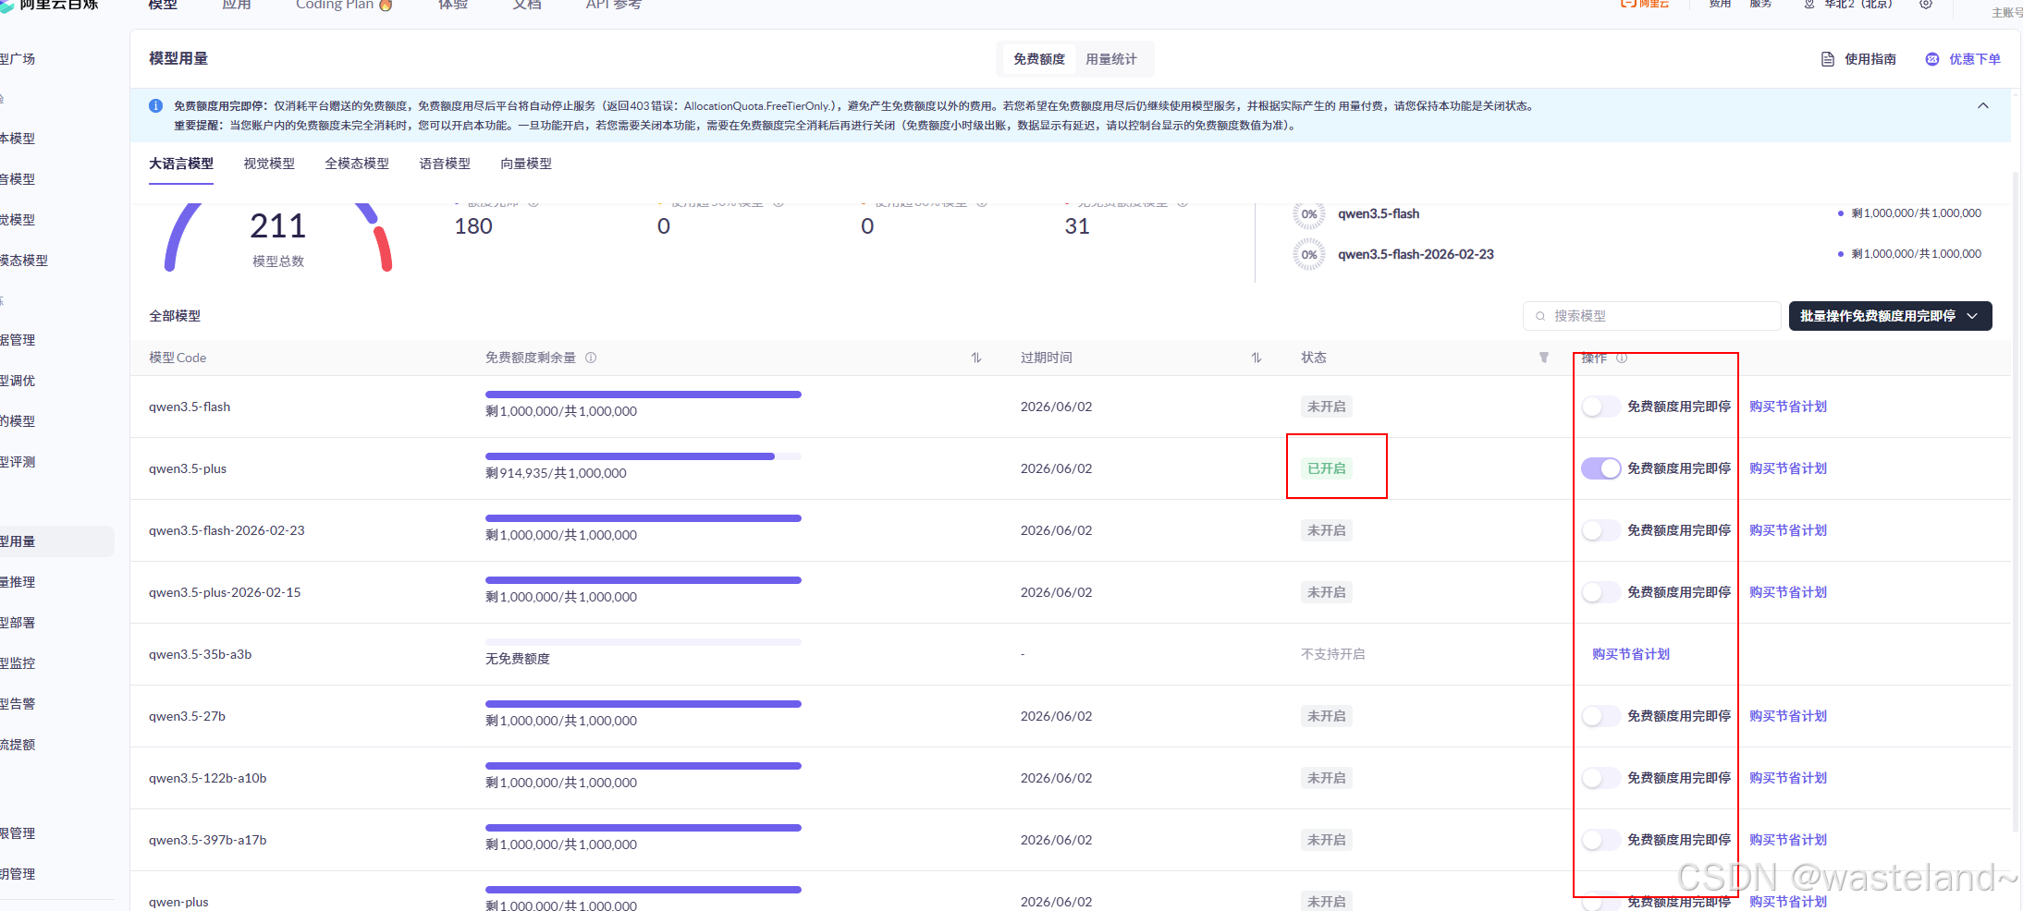Viewport: 2023px width, 911px height.
Task: Click 剩914,935/共1,000,000 quota text
Action: click(x=556, y=473)
